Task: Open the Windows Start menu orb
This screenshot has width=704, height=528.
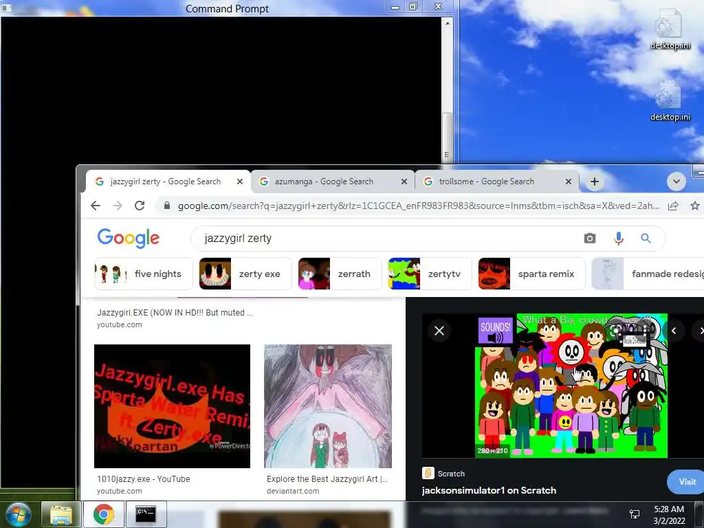Action: pyautogui.click(x=18, y=514)
